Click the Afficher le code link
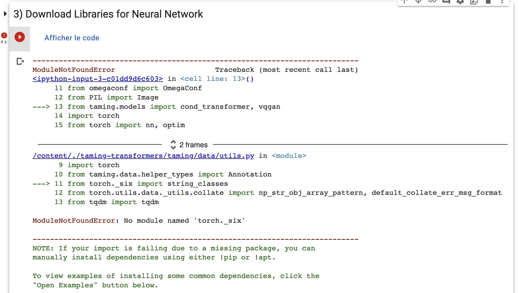 coord(72,38)
